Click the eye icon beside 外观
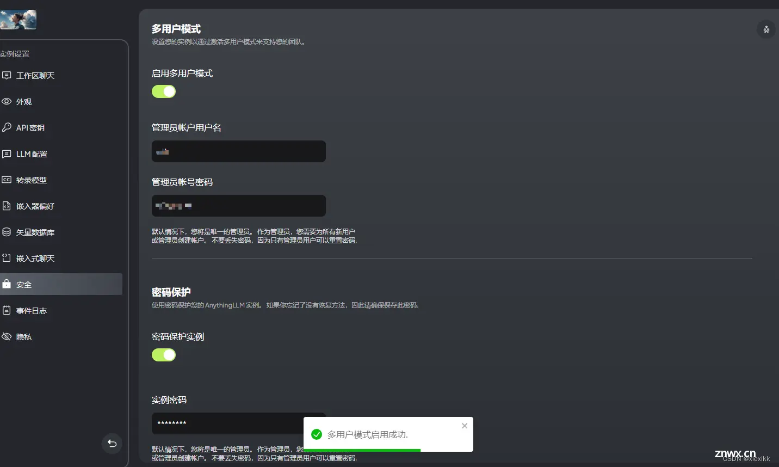 [x=7, y=101]
